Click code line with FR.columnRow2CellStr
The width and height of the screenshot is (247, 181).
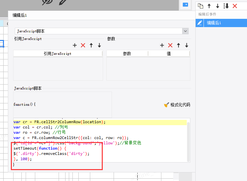coord(71,138)
